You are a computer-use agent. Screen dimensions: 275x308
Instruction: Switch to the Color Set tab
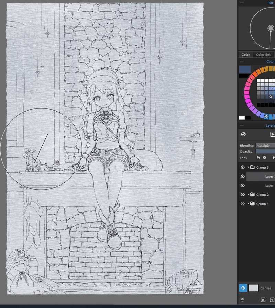pyautogui.click(x=263, y=55)
